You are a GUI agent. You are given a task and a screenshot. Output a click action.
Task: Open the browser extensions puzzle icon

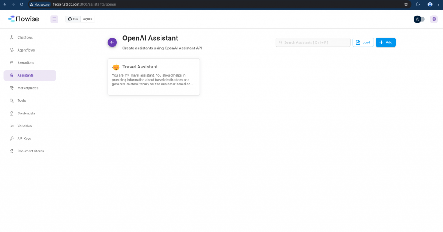click(418, 4)
